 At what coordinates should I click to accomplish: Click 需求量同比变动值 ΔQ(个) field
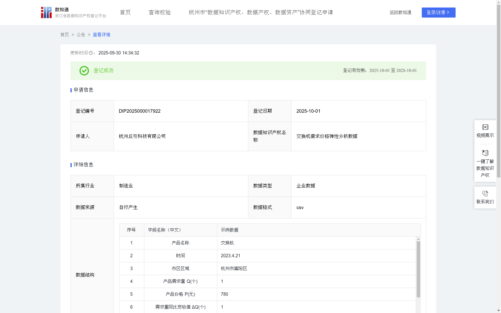180,307
